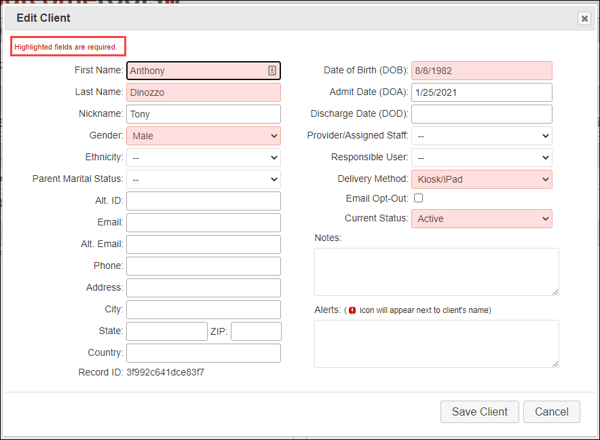Expand the Responsible User dropdown
This screenshot has height=440, width=600.
coord(482,158)
